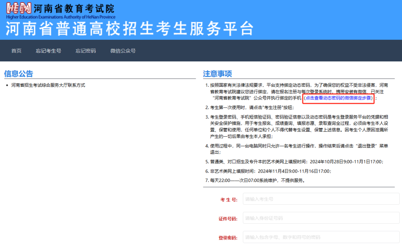Open the 忘记考生号 menu item
This screenshot has height=249, width=402.
[x=48, y=51]
